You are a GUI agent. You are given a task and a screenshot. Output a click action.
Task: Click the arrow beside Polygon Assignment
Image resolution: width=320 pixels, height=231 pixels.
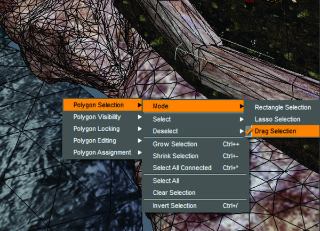click(x=140, y=153)
